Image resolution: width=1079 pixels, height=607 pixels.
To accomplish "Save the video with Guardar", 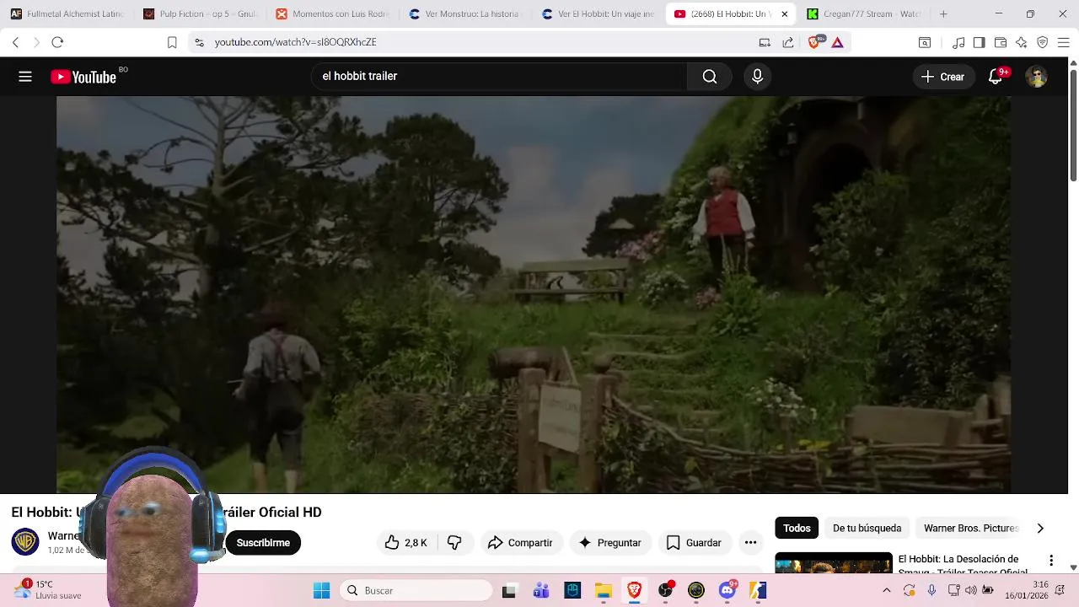I will point(694,543).
